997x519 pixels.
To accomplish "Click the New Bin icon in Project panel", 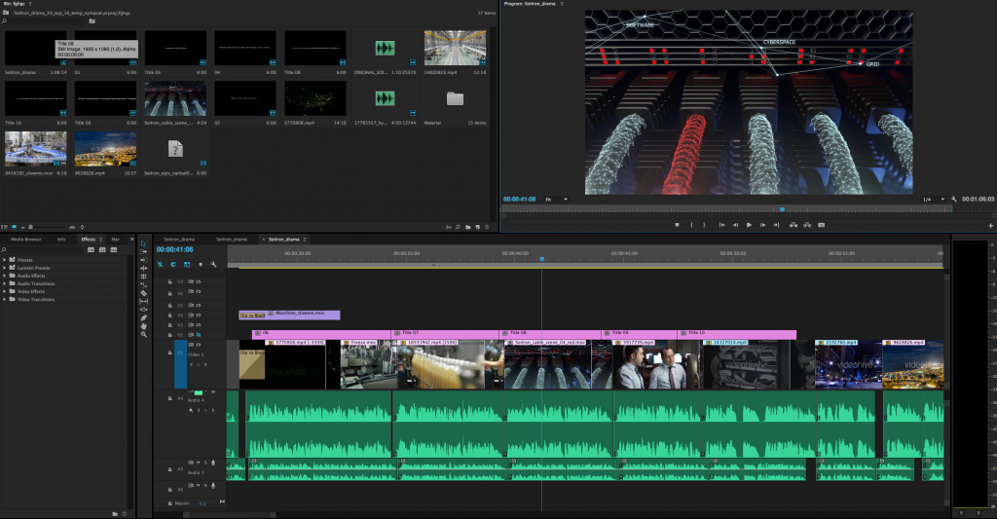I will point(468,227).
